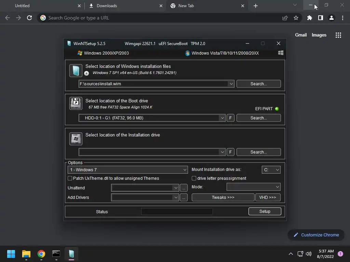Click Search for the Installation drive
The height and width of the screenshot is (262, 350).
click(x=258, y=152)
